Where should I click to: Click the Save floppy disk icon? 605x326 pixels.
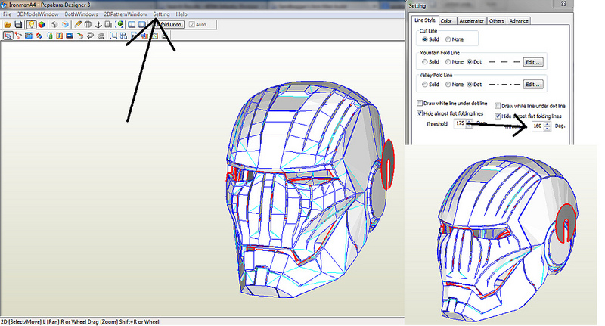[x=18, y=25]
